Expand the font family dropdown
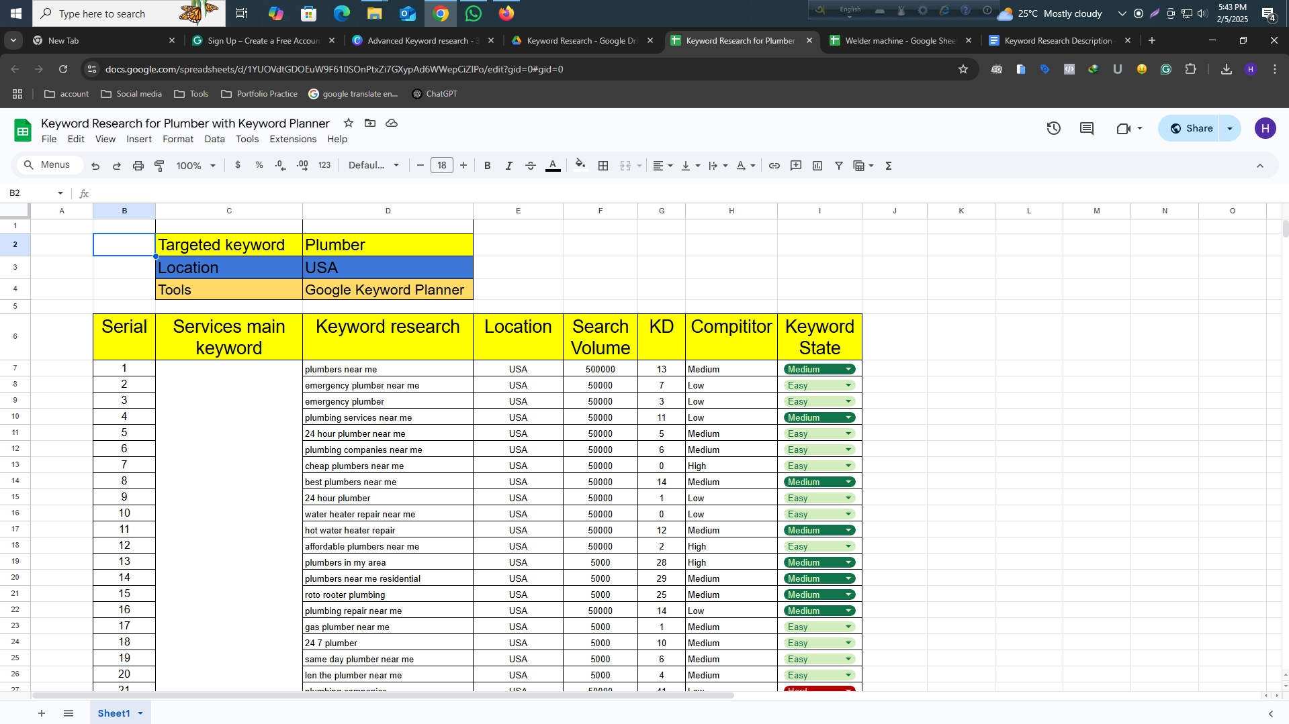The image size is (1289, 724). click(373, 166)
